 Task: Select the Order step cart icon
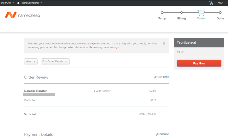(x=201, y=13)
